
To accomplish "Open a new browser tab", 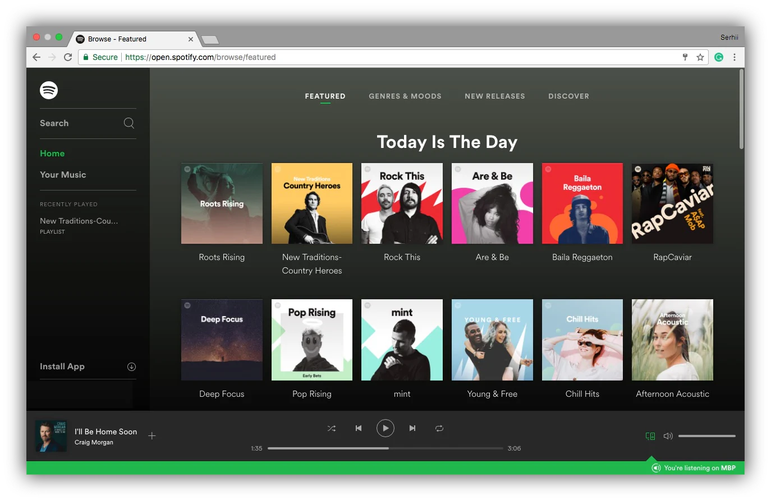I will point(210,39).
